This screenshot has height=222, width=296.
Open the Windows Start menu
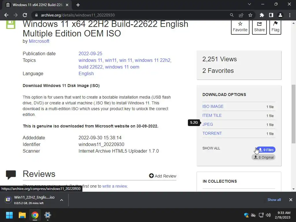[x=9, y=215]
